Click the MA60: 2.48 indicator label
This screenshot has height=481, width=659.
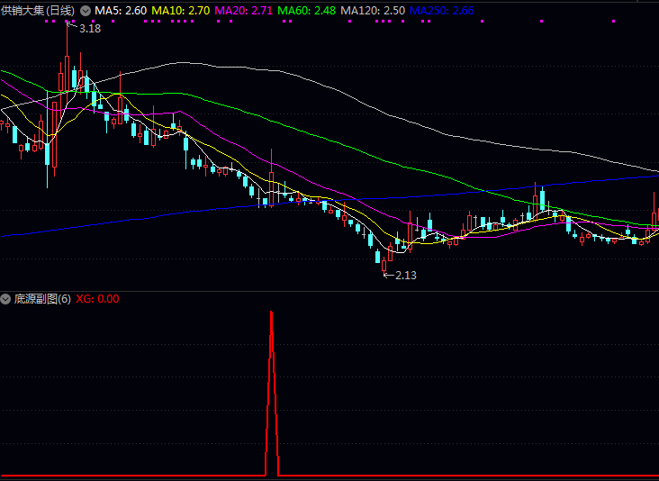[x=307, y=11]
